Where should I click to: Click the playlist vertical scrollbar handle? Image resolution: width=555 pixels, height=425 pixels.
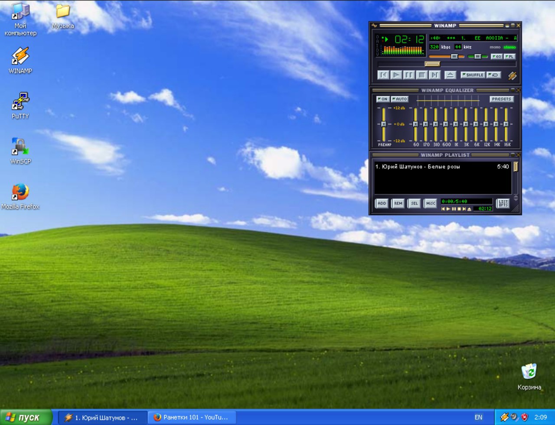(516, 166)
